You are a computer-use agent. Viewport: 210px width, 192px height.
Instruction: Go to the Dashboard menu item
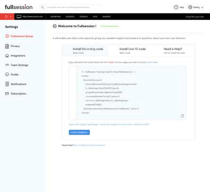pos(55,17)
